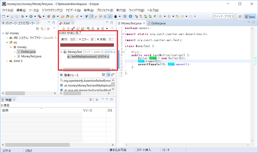Open the 実行(R) menu
The width and height of the screenshot is (258, 153).
pos(121,10)
